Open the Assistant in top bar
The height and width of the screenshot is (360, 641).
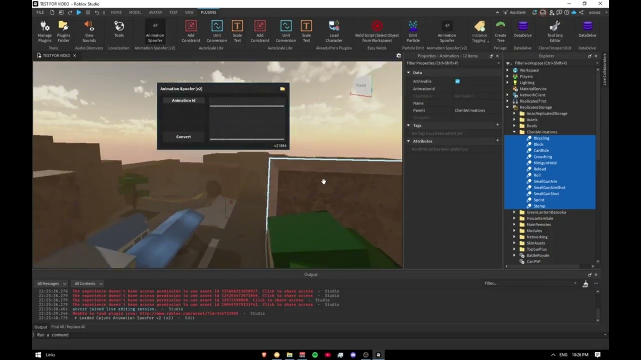point(515,12)
